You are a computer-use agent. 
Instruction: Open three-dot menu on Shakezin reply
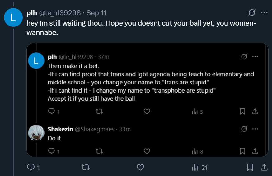pyautogui.click(x=255, y=129)
